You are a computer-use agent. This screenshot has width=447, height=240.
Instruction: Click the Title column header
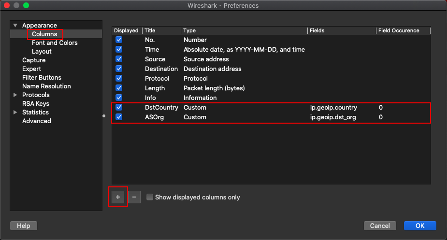click(161, 30)
